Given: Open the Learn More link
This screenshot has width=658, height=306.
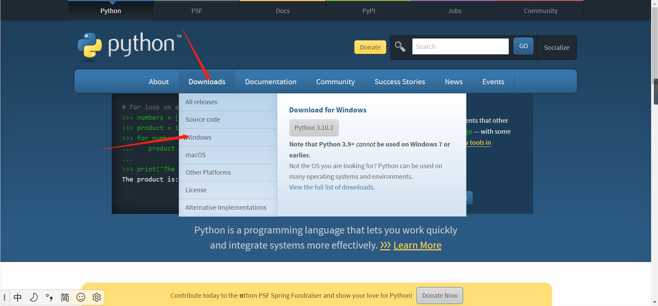Looking at the screenshot, I should coord(417,245).
